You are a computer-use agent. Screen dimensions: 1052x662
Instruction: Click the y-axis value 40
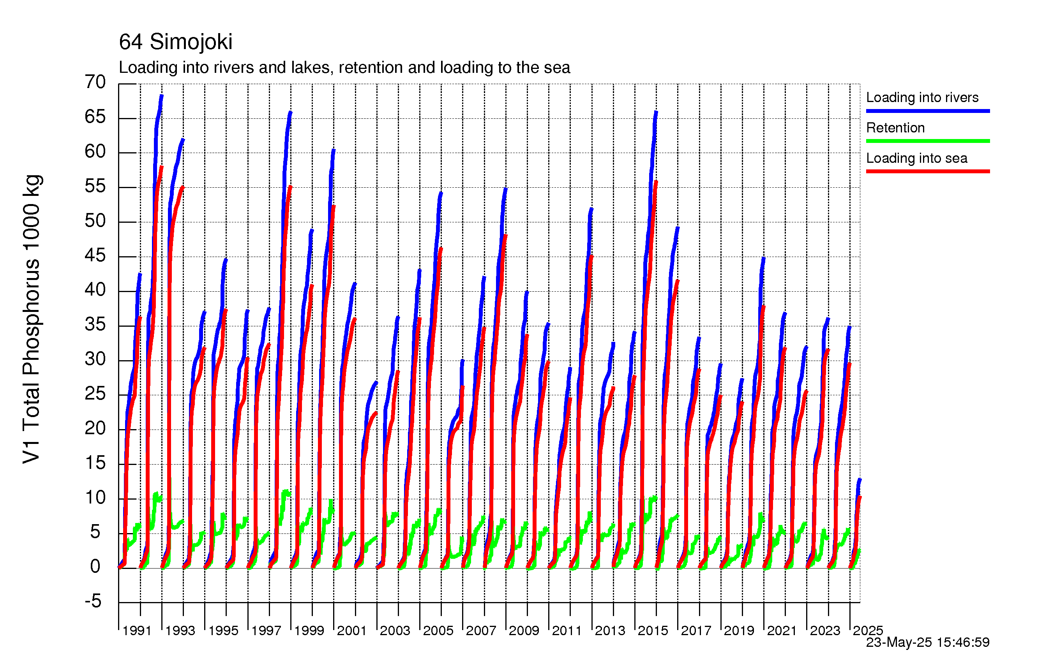pos(95,289)
